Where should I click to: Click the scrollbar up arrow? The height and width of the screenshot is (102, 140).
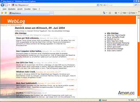139,17
